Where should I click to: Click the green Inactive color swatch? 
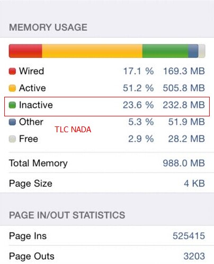12,105
